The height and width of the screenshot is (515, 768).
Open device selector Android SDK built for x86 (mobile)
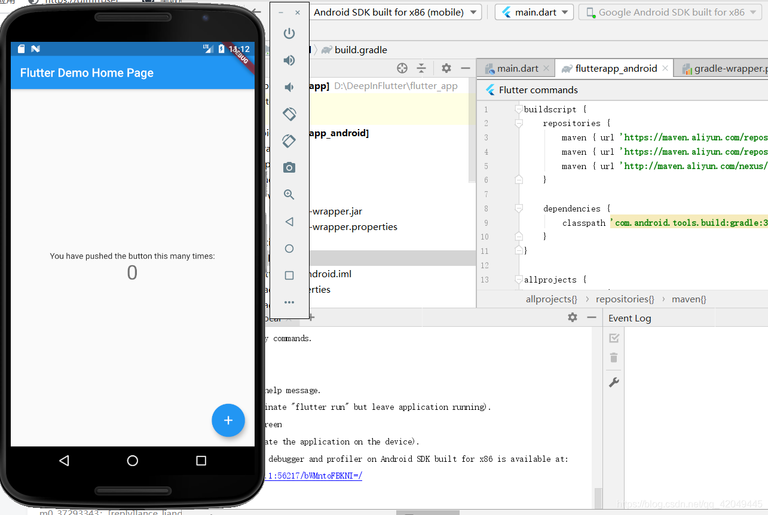coord(395,12)
